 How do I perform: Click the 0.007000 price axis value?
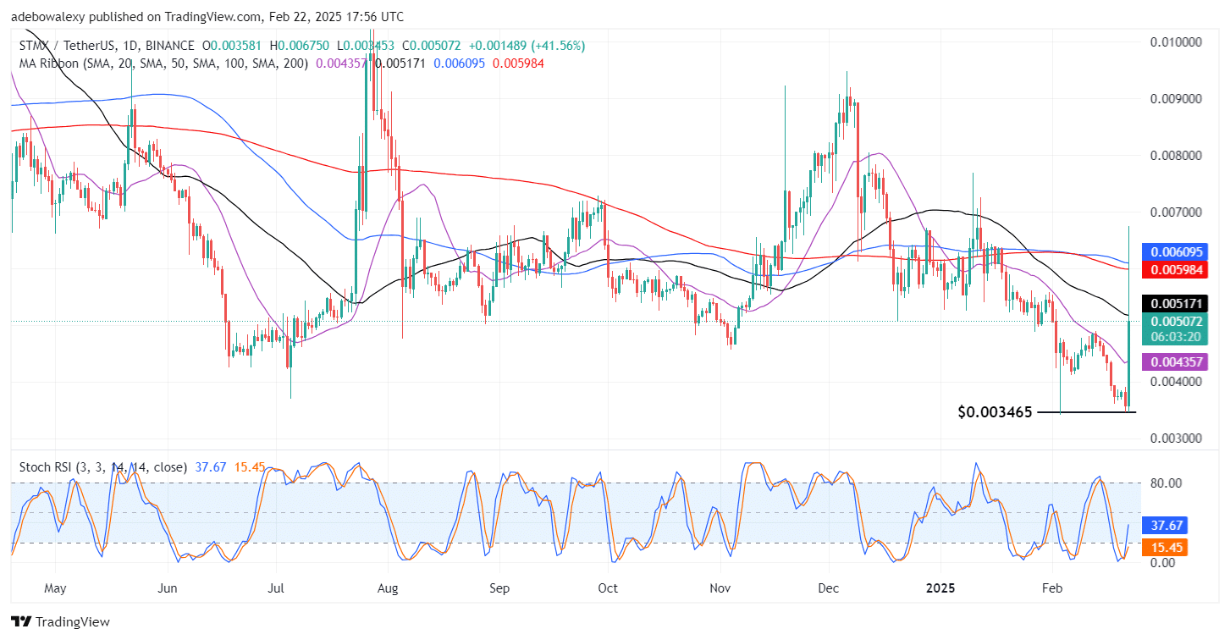(1178, 212)
